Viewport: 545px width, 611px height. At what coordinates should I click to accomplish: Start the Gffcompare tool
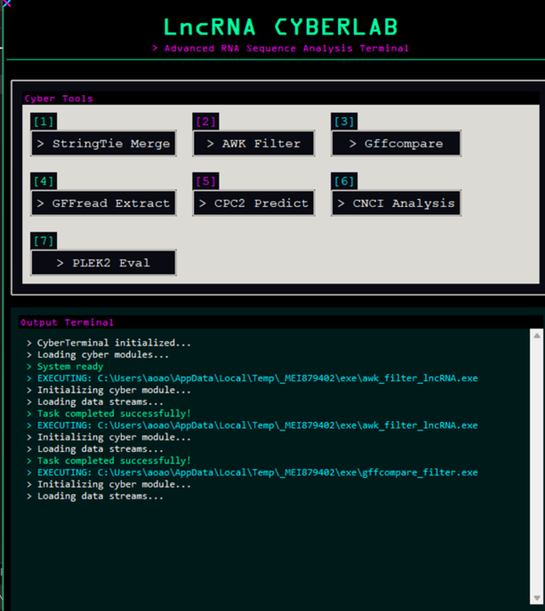[x=396, y=144]
